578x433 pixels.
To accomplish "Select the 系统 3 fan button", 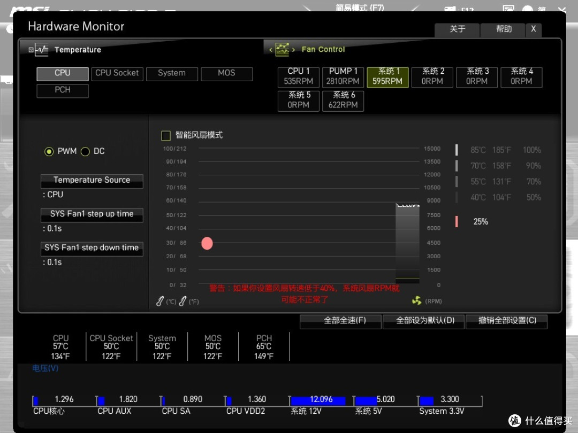I will 477,77.
